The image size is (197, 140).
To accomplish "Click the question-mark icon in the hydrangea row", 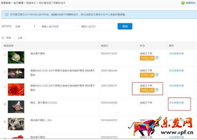I will click(157, 58).
